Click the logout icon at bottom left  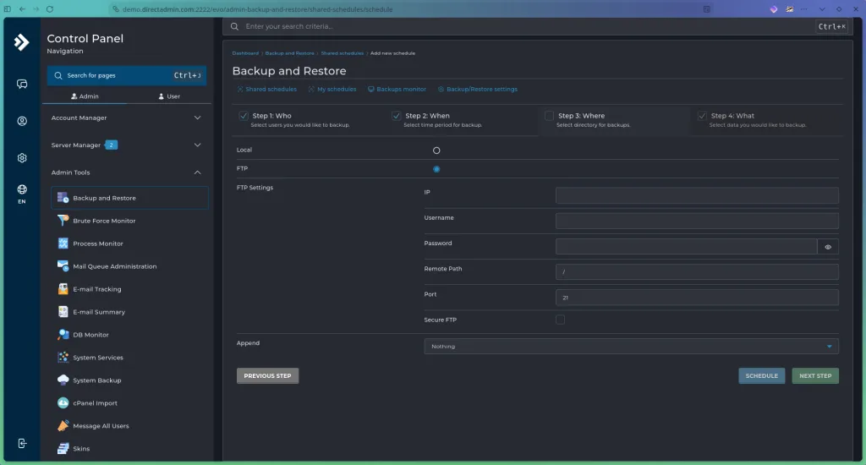point(21,444)
